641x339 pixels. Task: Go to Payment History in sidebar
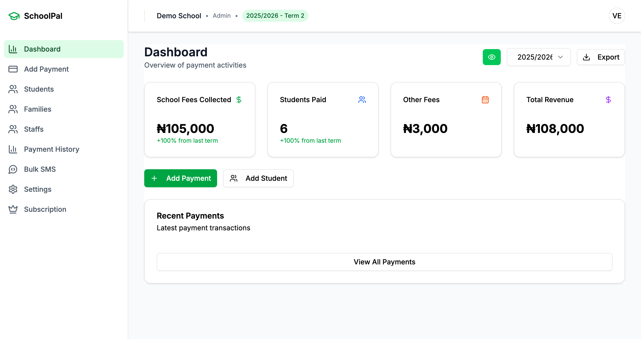pyautogui.click(x=52, y=149)
